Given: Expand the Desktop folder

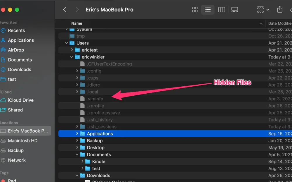Looking at the screenshot, I should pos(77,148).
